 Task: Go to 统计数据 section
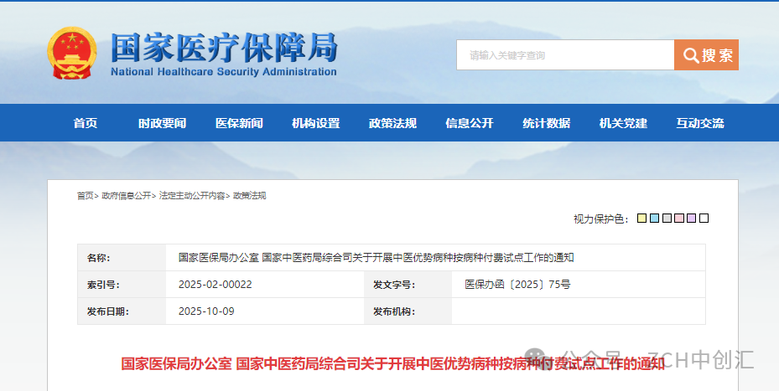546,123
